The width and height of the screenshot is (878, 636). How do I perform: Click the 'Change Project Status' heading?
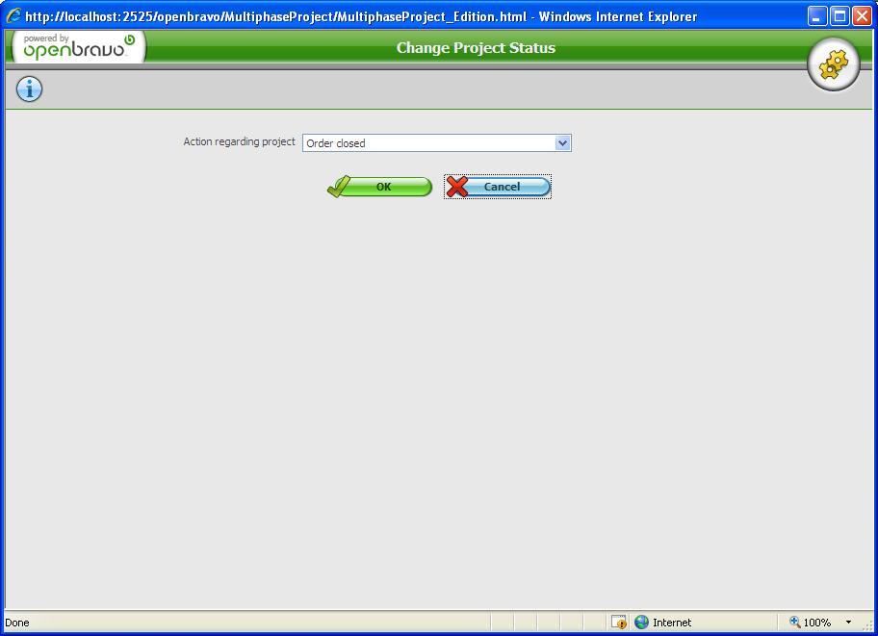tap(476, 48)
